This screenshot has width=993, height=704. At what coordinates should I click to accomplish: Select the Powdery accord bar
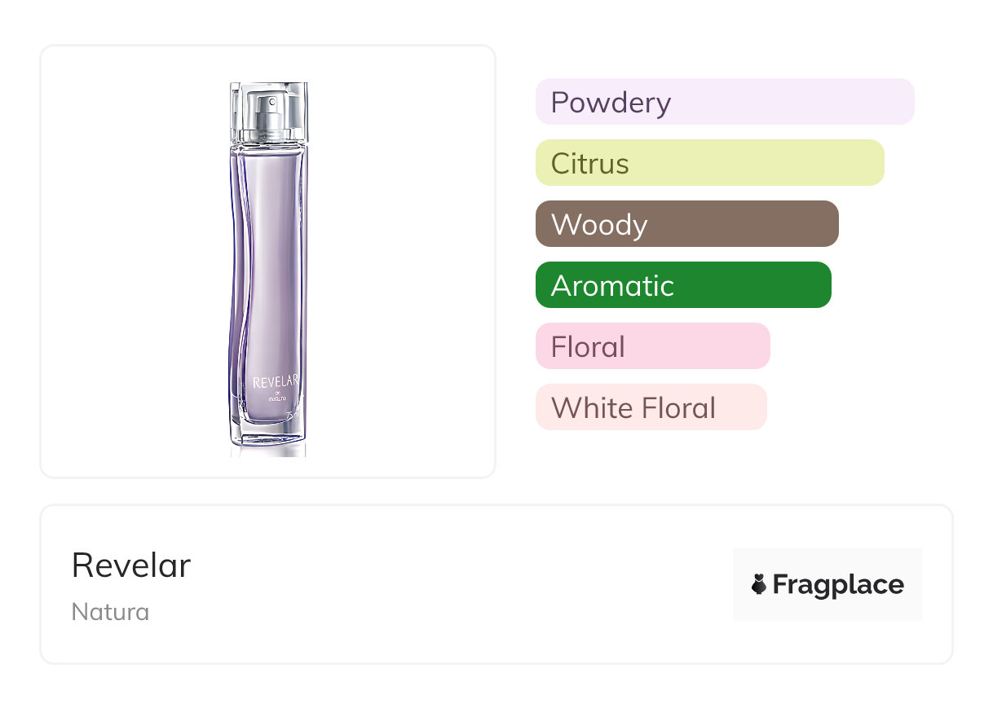(x=725, y=102)
